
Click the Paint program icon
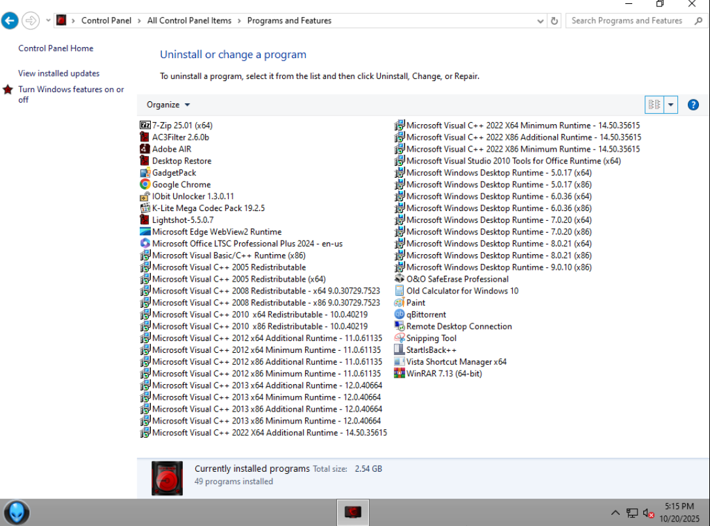[x=399, y=302]
